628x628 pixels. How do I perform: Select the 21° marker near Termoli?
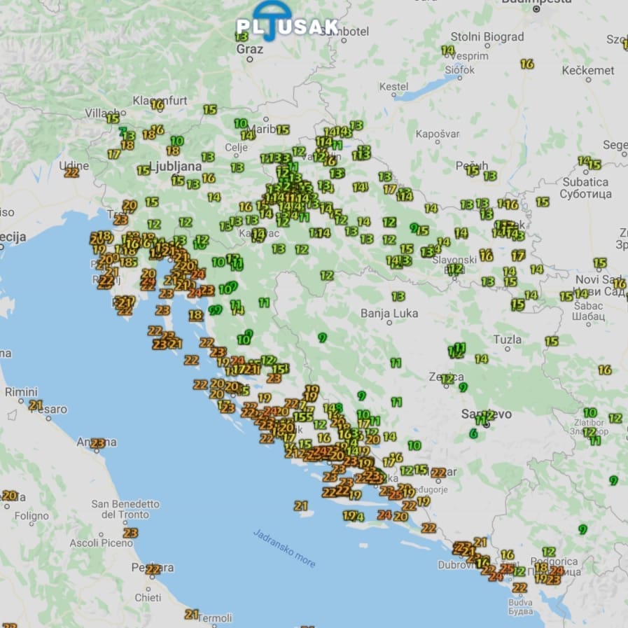[191, 614]
